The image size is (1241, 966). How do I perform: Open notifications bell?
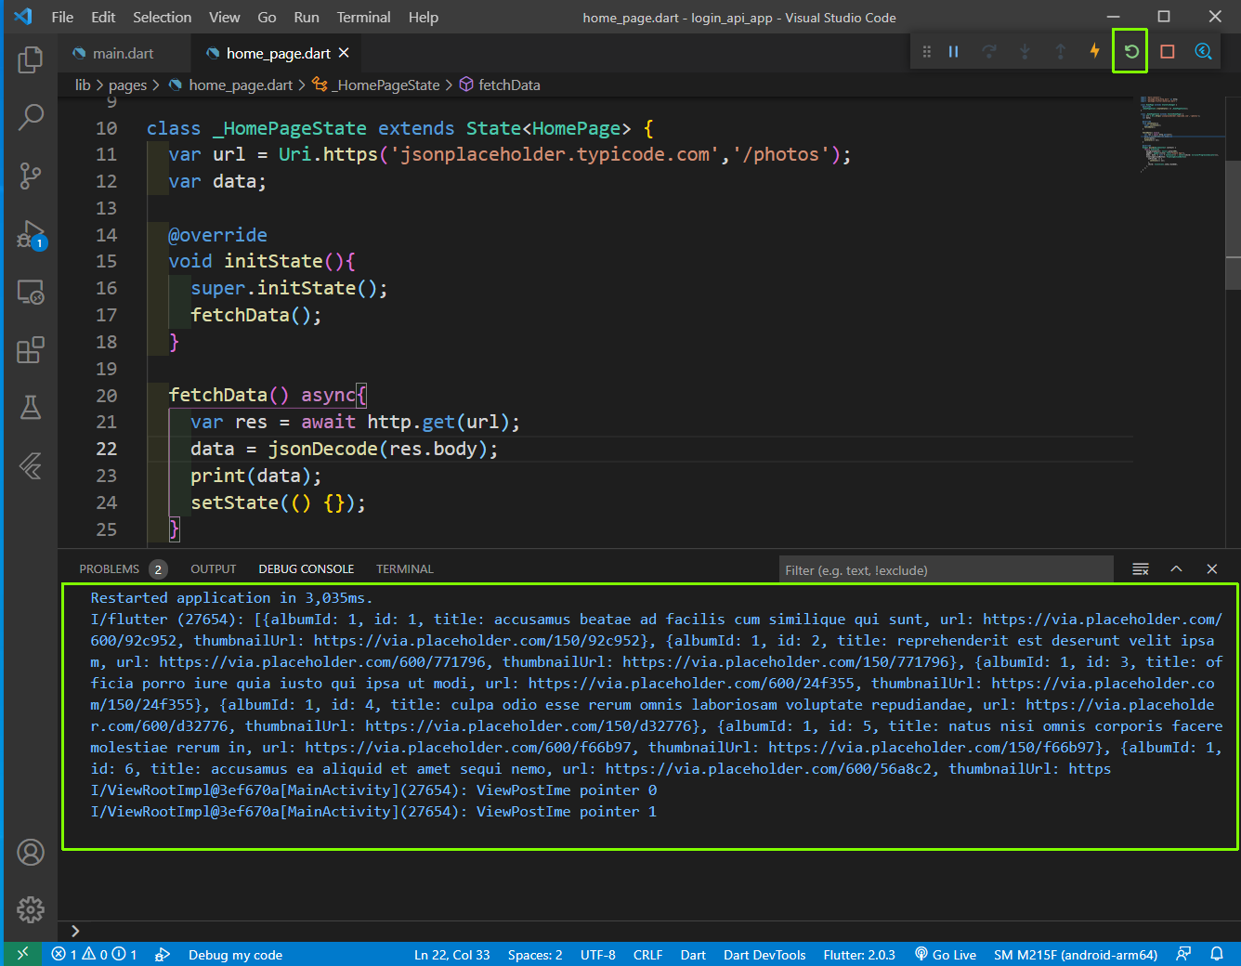pos(1217,954)
